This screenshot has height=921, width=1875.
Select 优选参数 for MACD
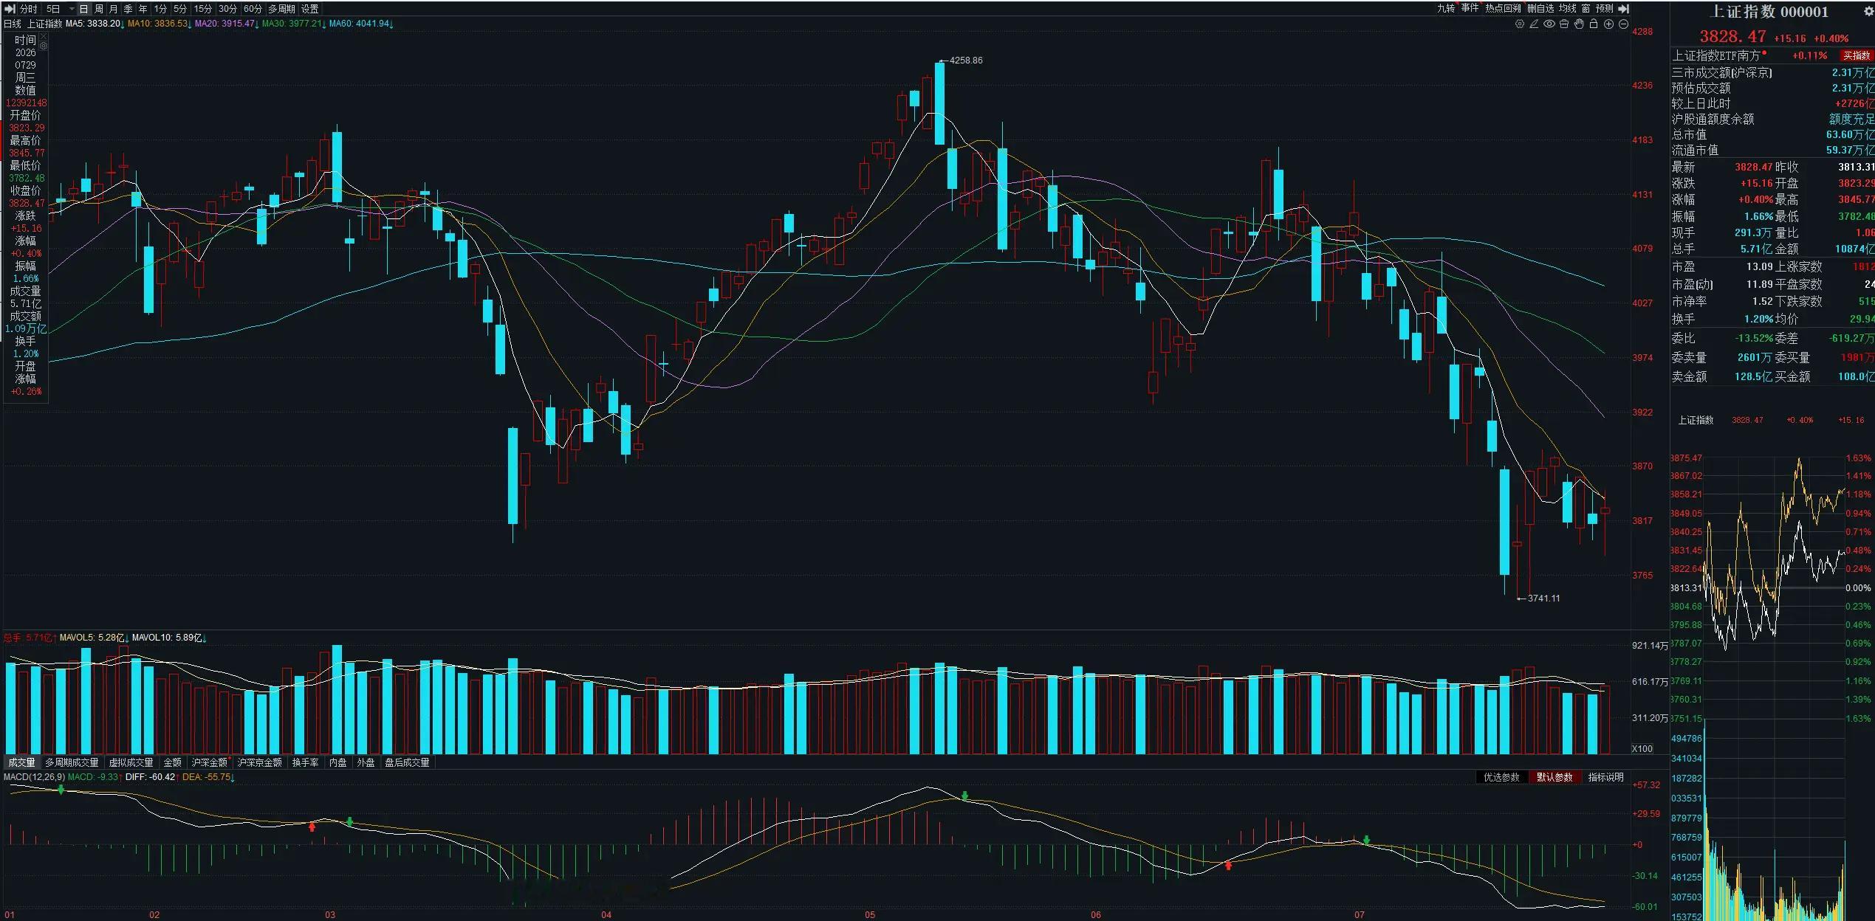[1501, 777]
